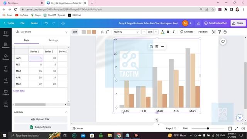Screen dimensions: 247x139
Task: Open the Quincy font dropdown
Action: coord(126,32)
